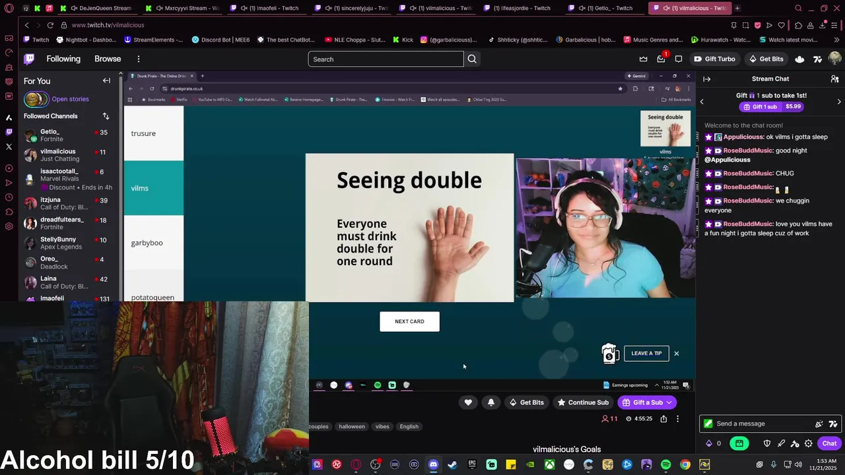Image resolution: width=845 pixels, height=475 pixels.
Task: Open user avatar menu in top nav
Action: 834,59
